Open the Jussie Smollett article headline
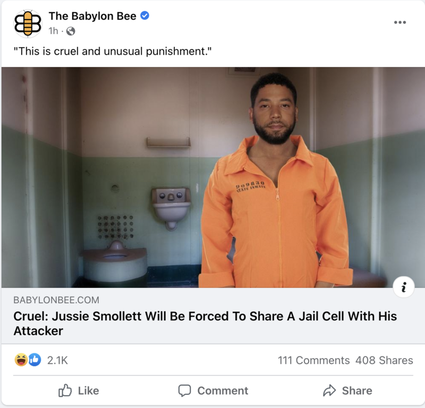The height and width of the screenshot is (408, 425). coord(205,324)
